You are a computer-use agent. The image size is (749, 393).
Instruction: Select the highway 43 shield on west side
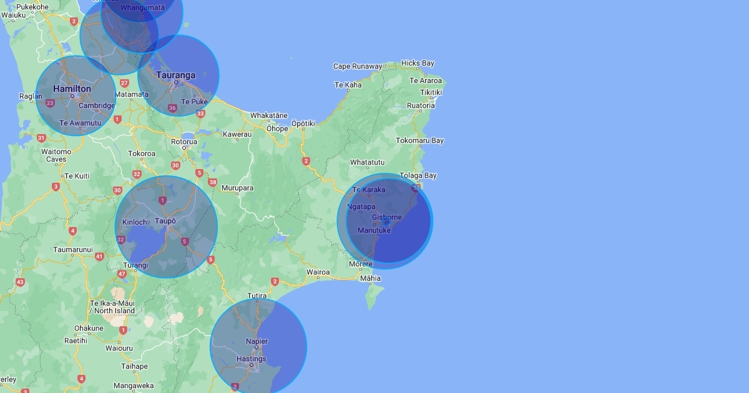(20, 283)
